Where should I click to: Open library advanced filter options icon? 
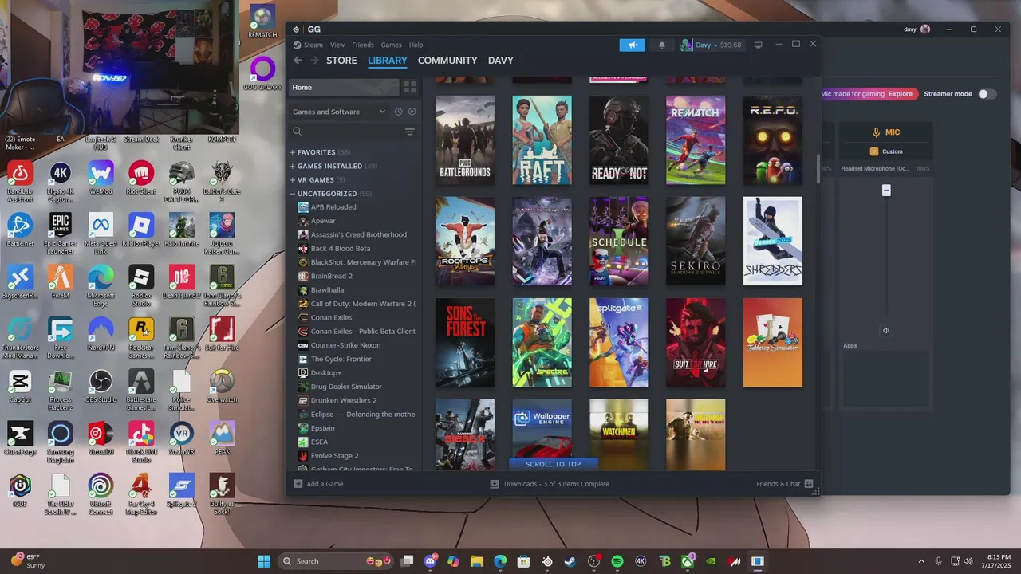(410, 132)
